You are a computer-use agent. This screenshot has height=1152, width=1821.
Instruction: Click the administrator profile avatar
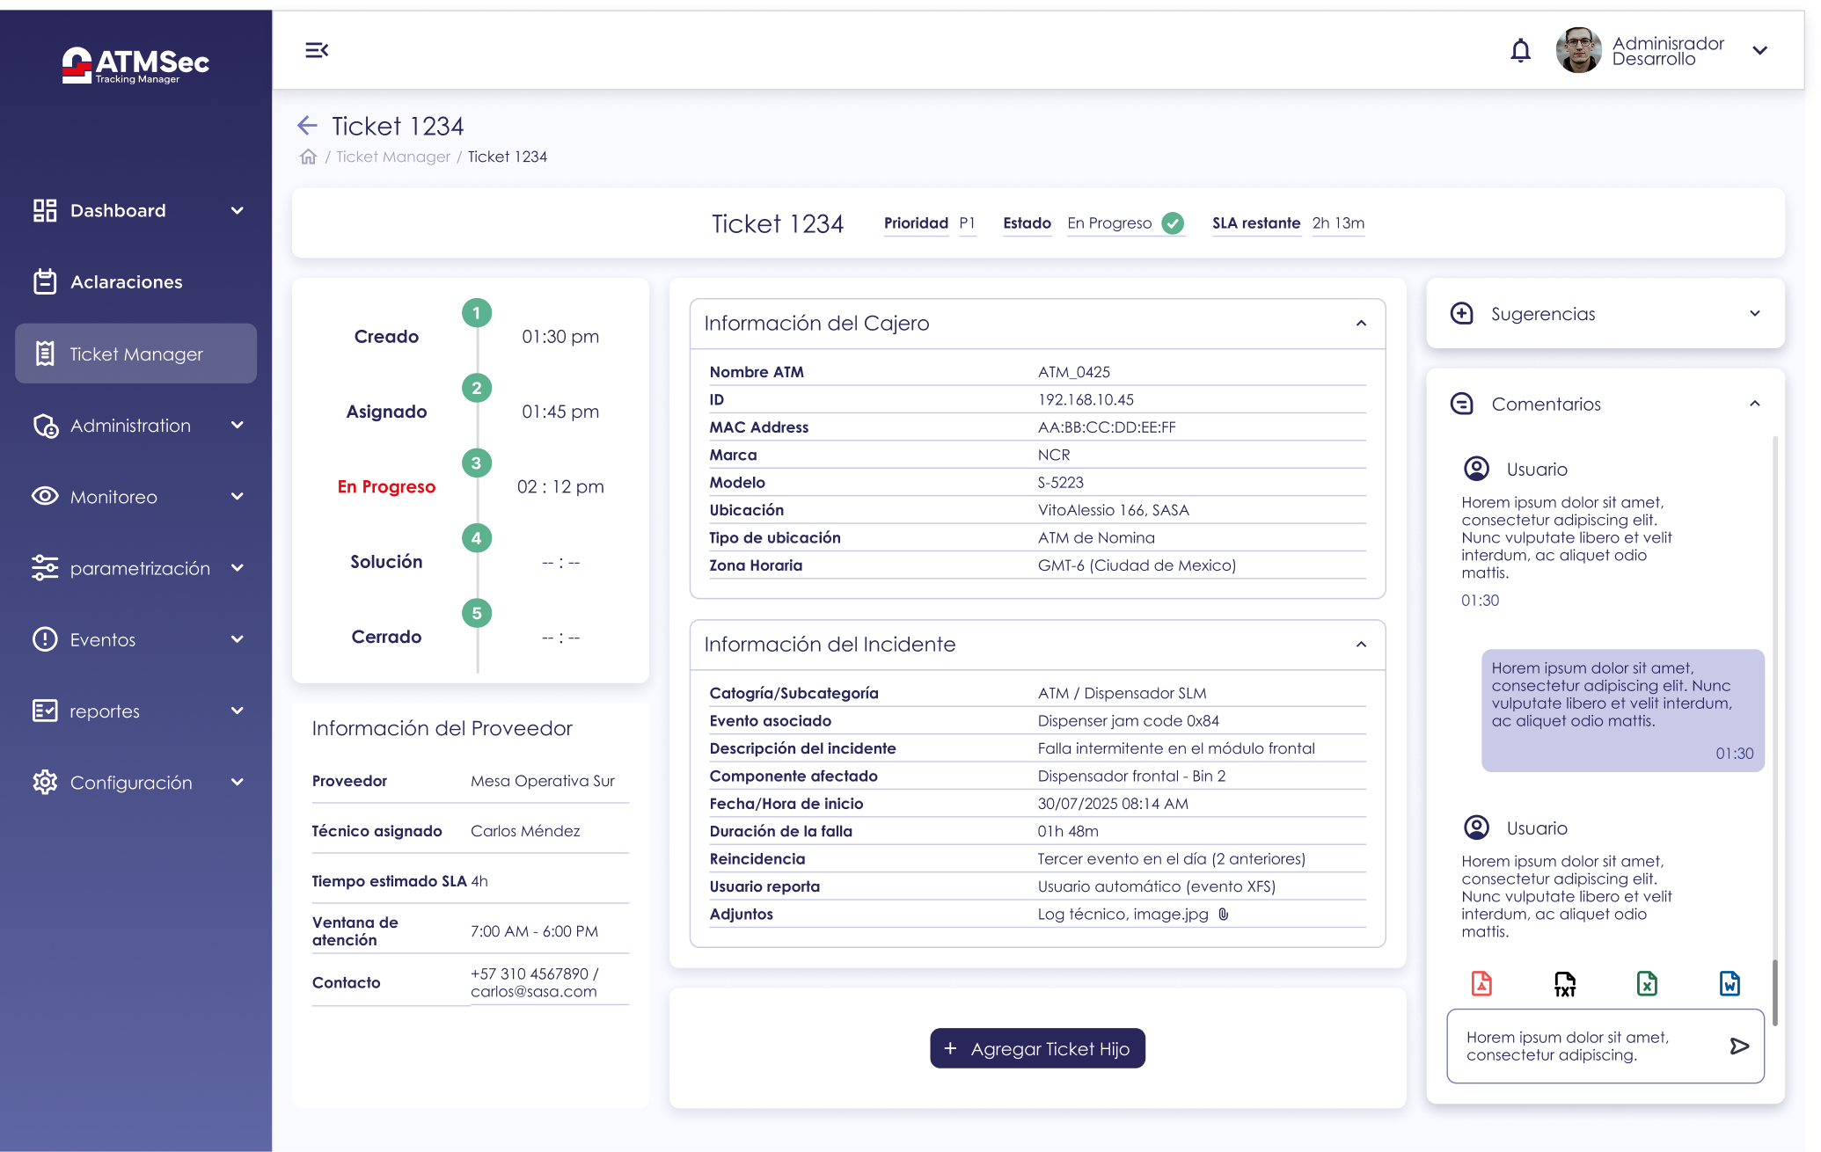point(1578,50)
